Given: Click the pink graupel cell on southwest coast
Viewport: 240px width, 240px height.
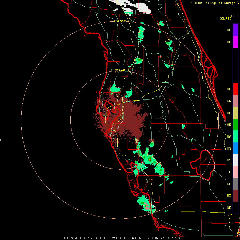Looking at the screenshot, I should click(147, 207).
